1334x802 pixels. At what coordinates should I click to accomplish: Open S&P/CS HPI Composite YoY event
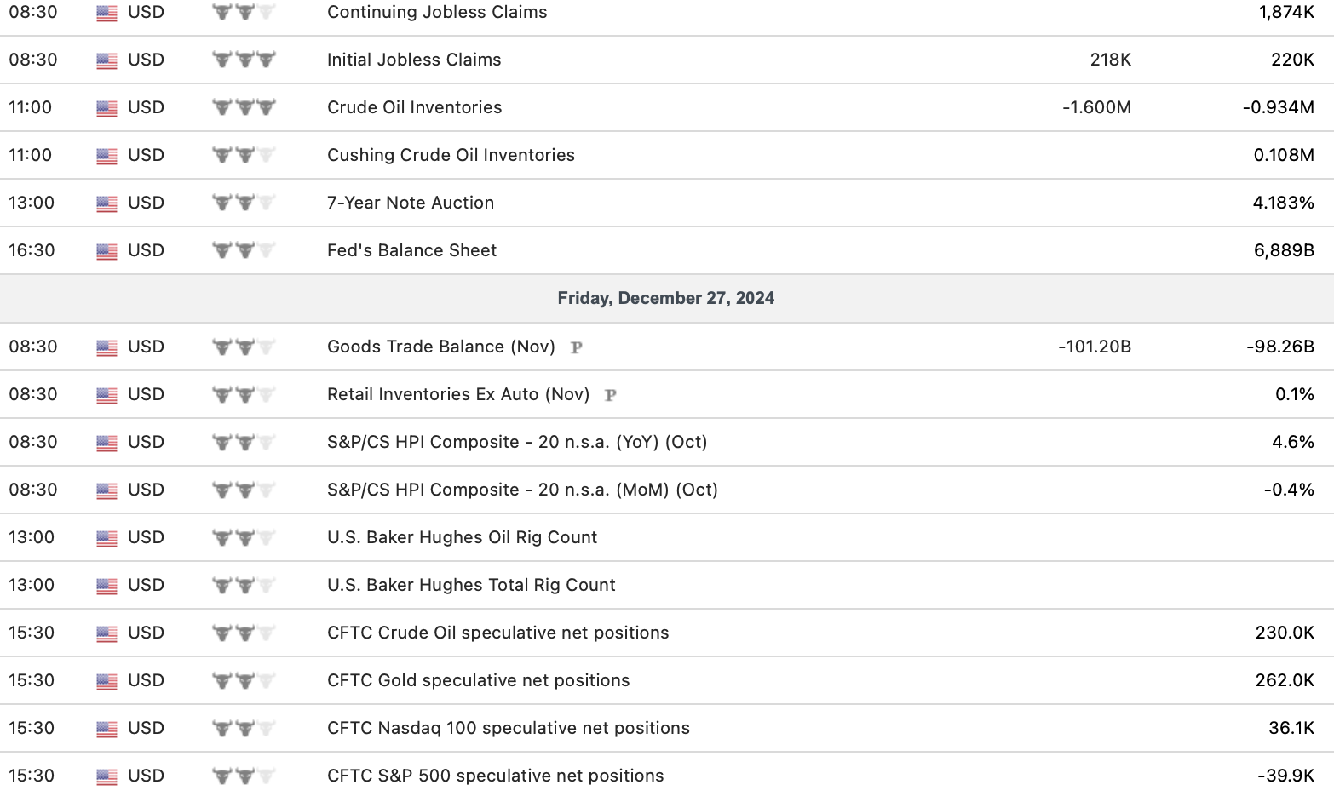click(x=517, y=442)
